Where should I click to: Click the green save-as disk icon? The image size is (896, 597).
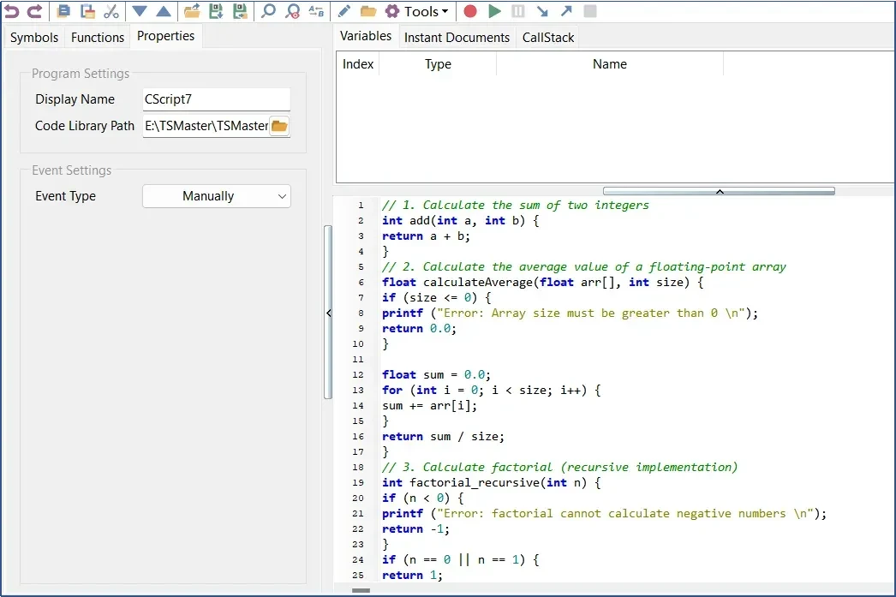pos(240,11)
